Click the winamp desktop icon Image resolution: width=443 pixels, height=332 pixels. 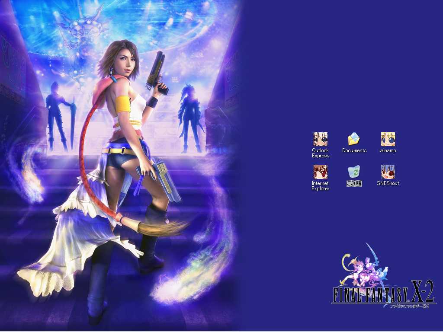(388, 139)
